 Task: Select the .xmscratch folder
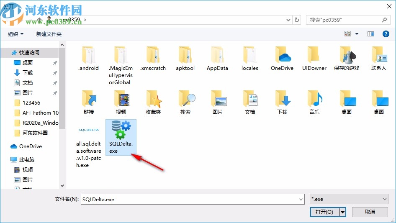point(153,59)
